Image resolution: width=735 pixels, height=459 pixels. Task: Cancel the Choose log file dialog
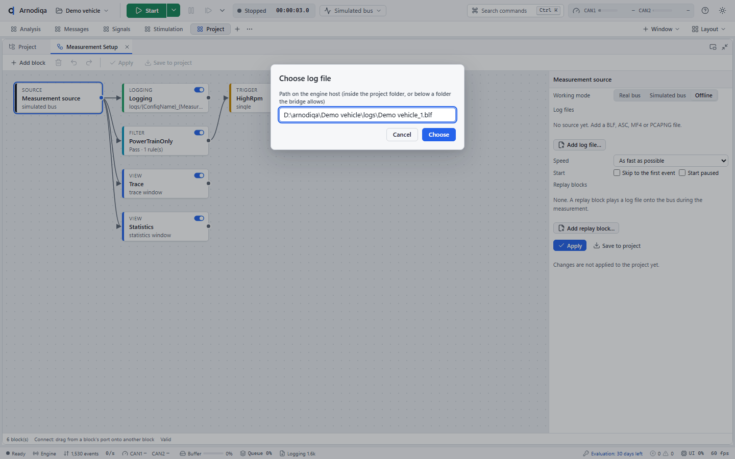click(402, 135)
